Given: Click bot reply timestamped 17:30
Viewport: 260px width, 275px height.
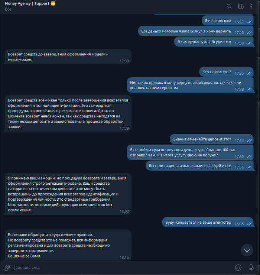Looking at the screenshot, I should click(x=67, y=56).
